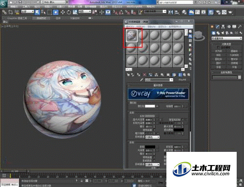Toggle the AutoGrid checkbox in Object Type
Screen dimensions: 244x187
coord(219,47)
